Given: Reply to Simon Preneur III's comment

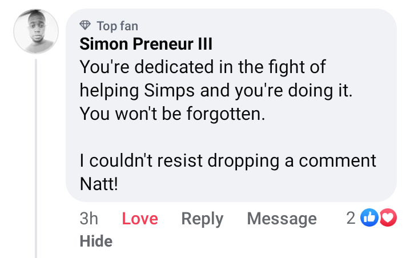Looking at the screenshot, I should 202,219.
